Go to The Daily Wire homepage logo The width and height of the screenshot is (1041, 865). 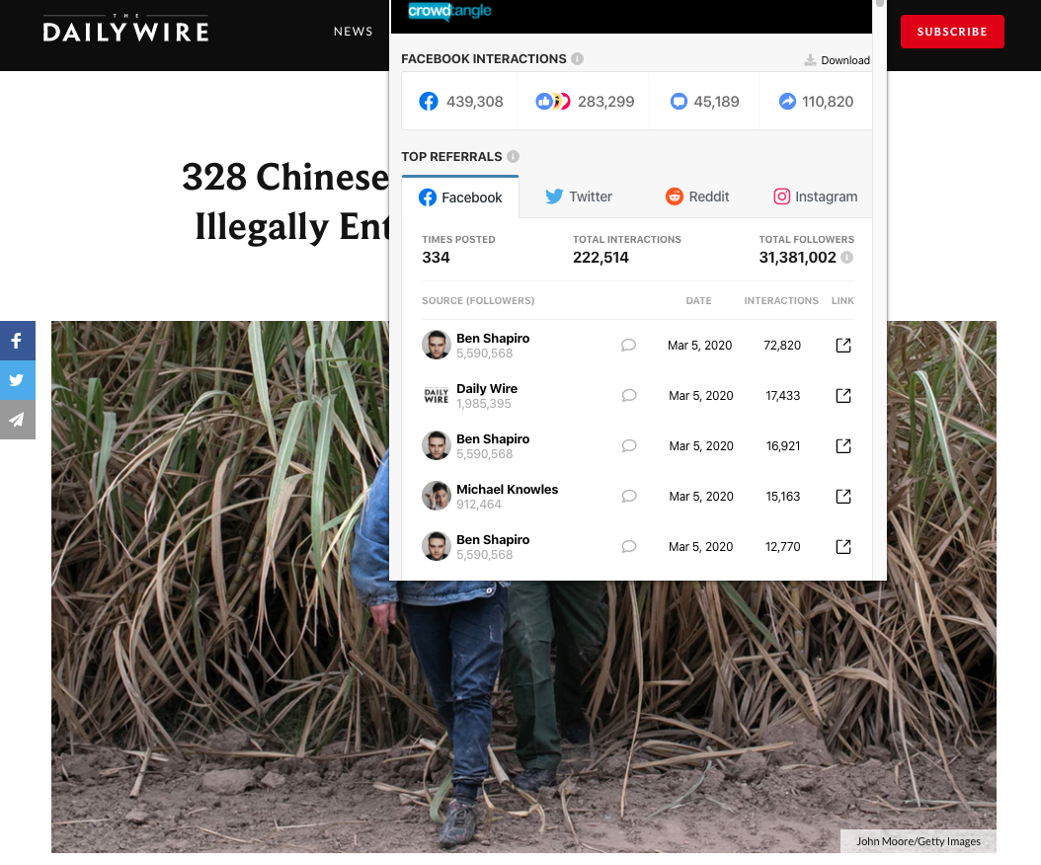(125, 29)
